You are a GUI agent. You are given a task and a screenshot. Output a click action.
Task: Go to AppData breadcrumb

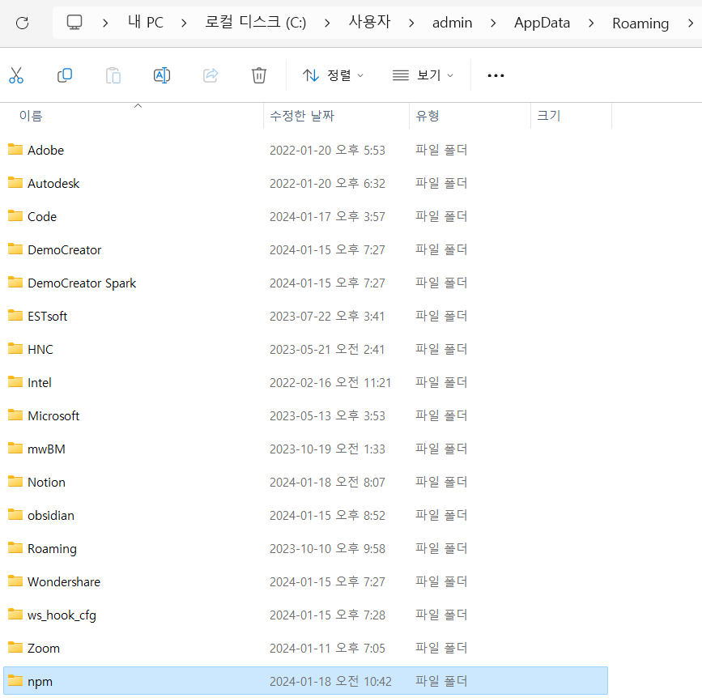542,23
